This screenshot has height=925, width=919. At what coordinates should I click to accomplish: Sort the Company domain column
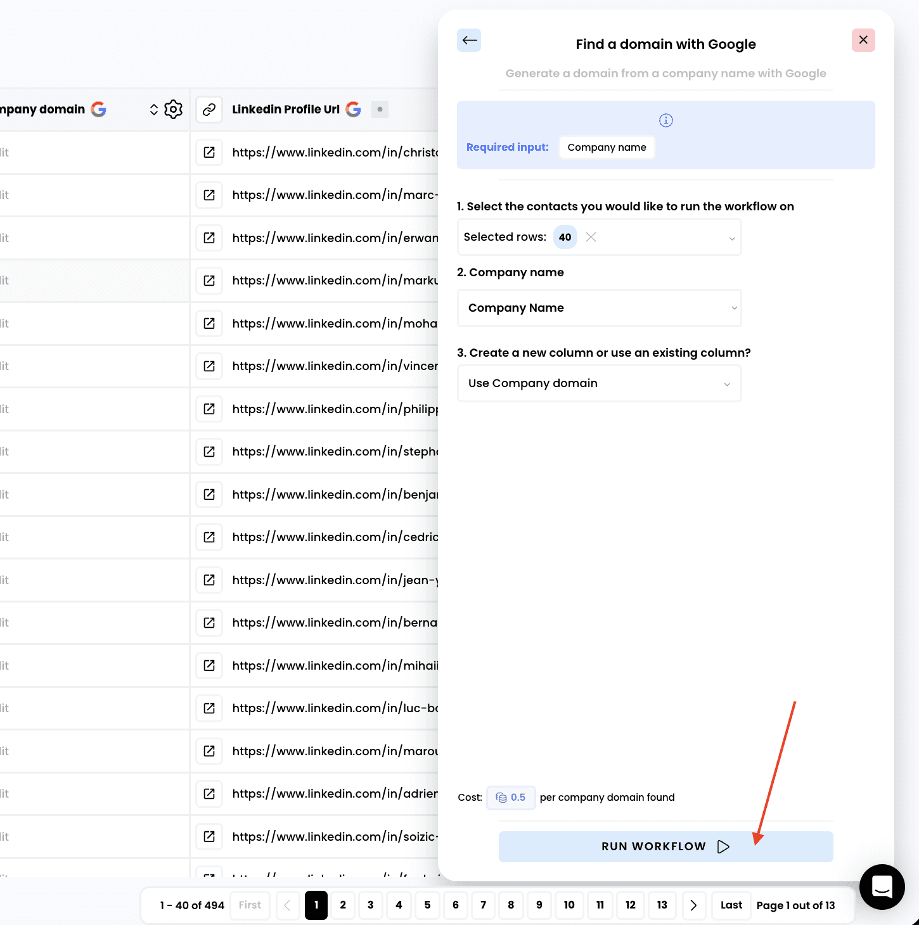(x=153, y=110)
